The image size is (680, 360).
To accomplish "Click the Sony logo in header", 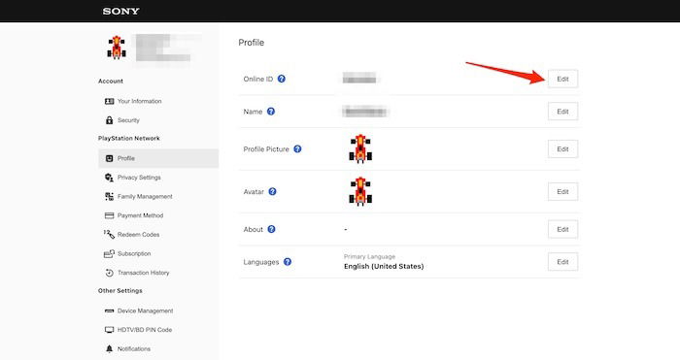I will click(x=121, y=12).
